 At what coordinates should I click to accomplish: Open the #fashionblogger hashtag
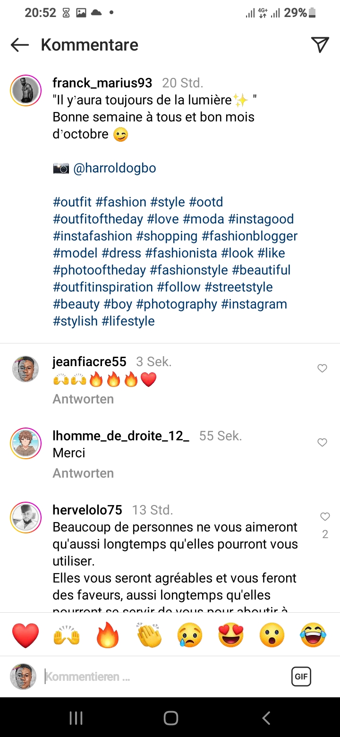pyautogui.click(x=249, y=236)
